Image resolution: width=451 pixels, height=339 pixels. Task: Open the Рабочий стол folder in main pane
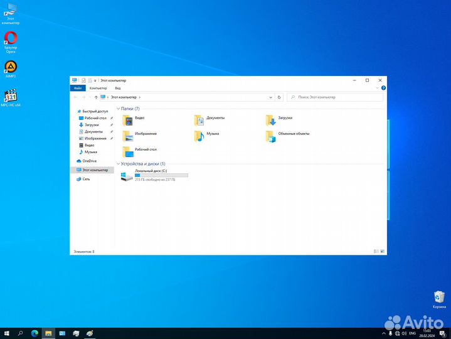point(139,152)
